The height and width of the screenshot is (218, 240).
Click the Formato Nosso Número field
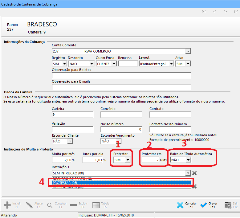coord(170,129)
